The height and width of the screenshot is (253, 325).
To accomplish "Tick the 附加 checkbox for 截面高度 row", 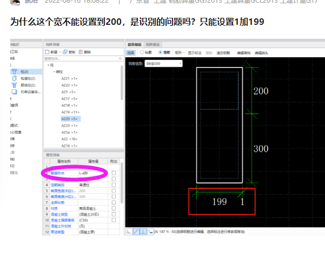I will [114, 196].
